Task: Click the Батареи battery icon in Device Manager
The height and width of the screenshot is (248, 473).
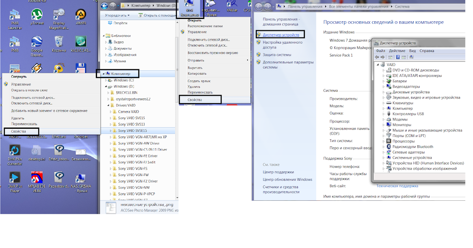Action: tap(389, 81)
